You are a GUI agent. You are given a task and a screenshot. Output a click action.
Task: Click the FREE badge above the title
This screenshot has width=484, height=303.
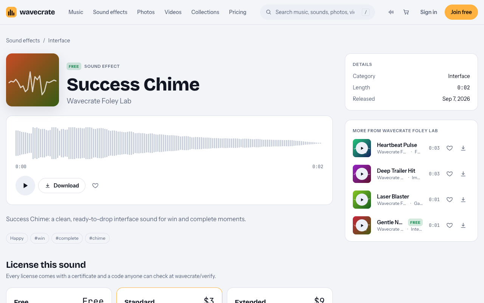74,66
